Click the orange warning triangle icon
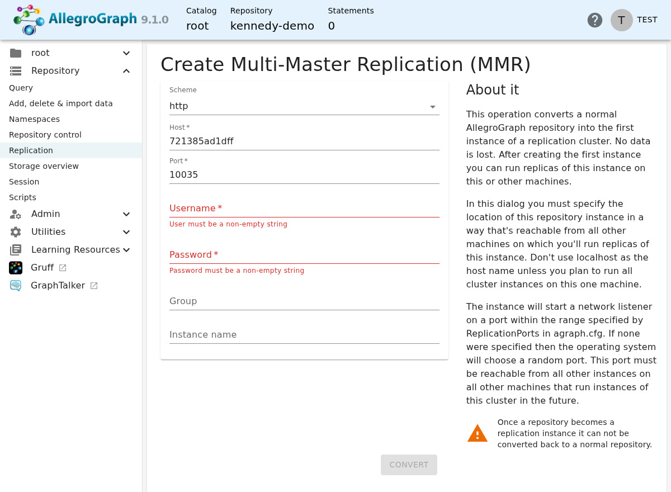 [x=478, y=433]
